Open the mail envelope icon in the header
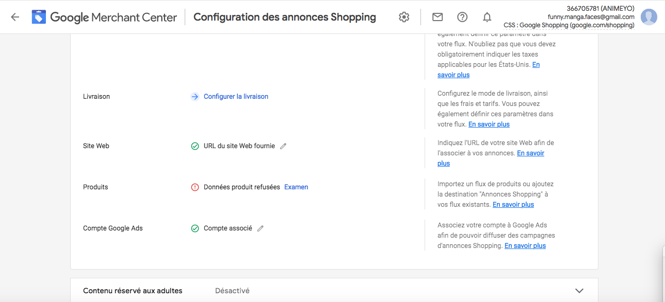The width and height of the screenshot is (665, 302). click(x=437, y=16)
